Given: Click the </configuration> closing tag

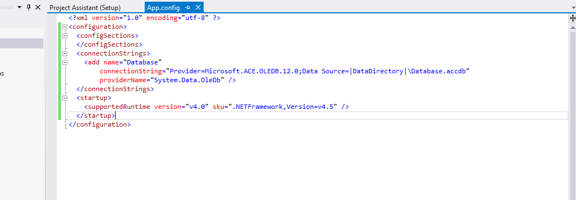Looking at the screenshot, I should click(x=100, y=124).
